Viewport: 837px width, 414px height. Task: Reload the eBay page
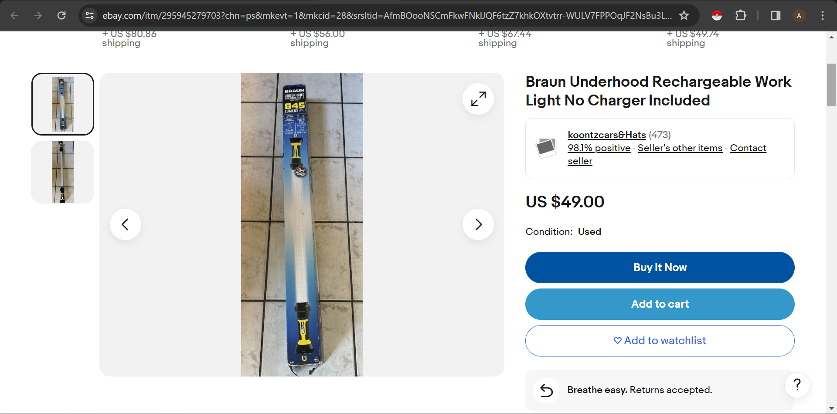pos(61,16)
